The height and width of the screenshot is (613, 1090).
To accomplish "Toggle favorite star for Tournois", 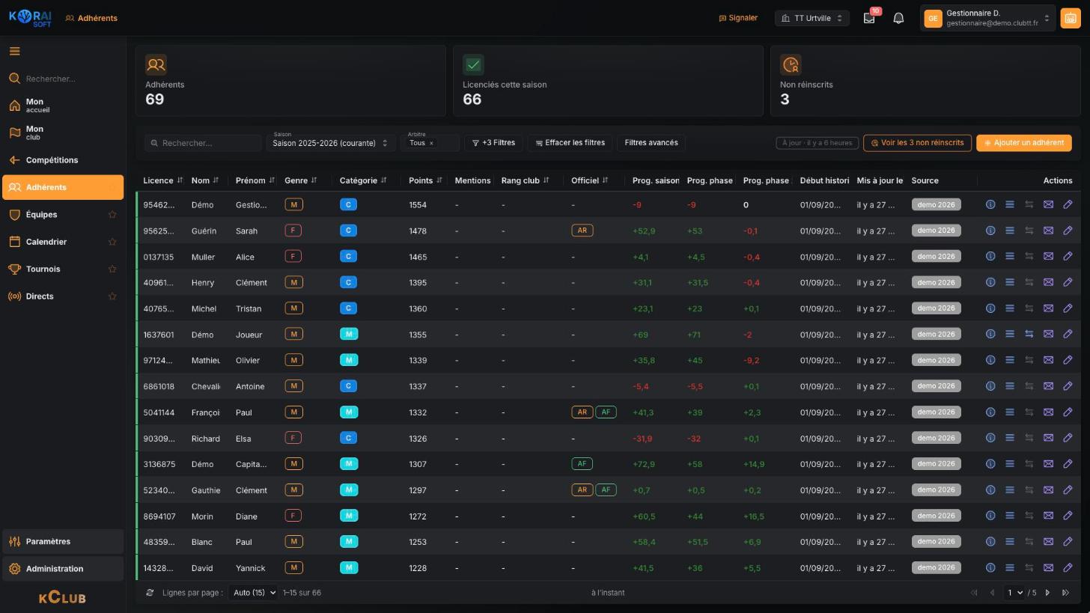I will [112, 269].
